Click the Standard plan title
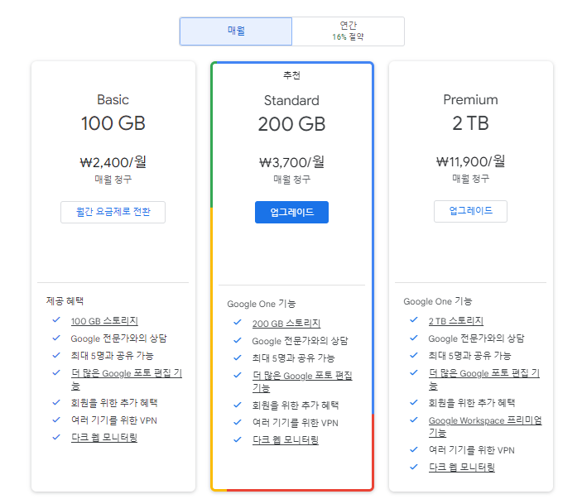Screen dimensions: 582x499 (x=291, y=100)
